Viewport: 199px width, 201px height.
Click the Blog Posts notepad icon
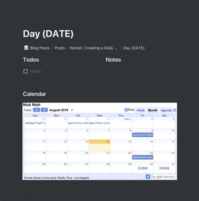point(26,48)
